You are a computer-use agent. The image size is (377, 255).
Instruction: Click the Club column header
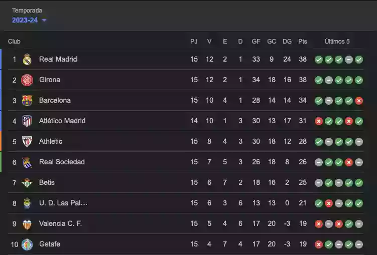pyautogui.click(x=14, y=42)
